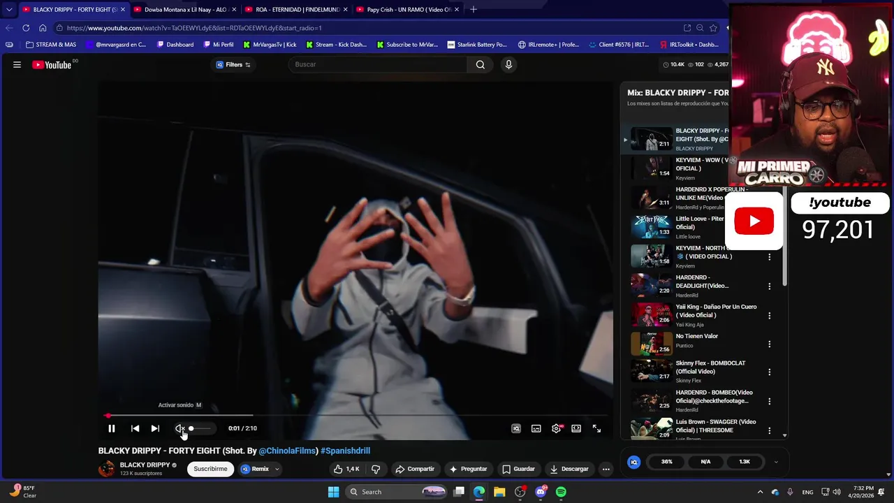Viewport: 894px width, 503px height.
Task: Click Suscribirme button
Action: (x=210, y=469)
